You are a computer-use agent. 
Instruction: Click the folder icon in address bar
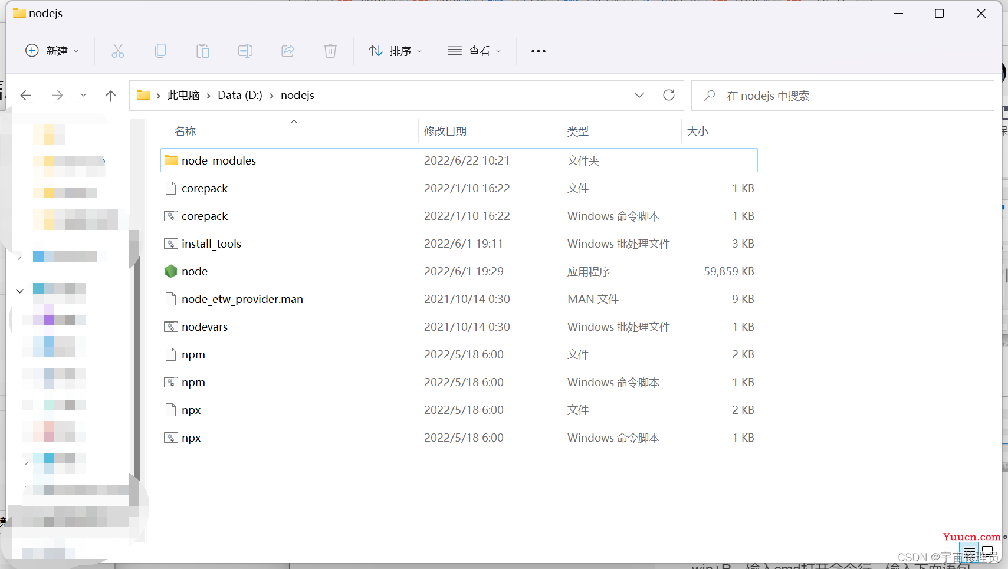pyautogui.click(x=143, y=95)
